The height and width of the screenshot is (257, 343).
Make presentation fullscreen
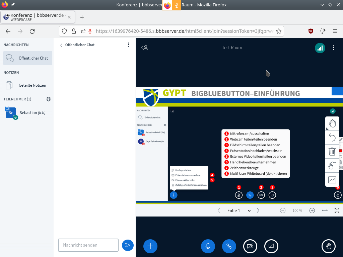pos(337,210)
